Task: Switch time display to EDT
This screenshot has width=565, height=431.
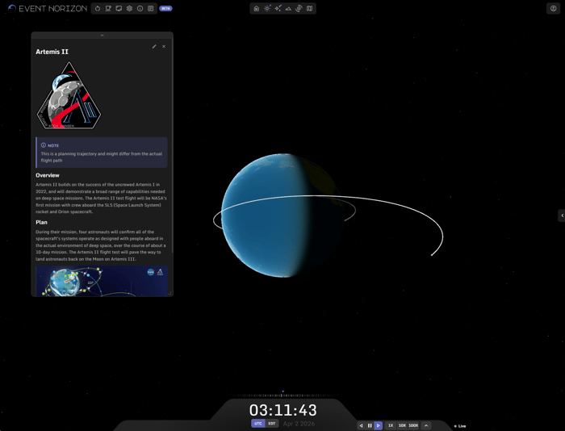Action: click(x=272, y=424)
